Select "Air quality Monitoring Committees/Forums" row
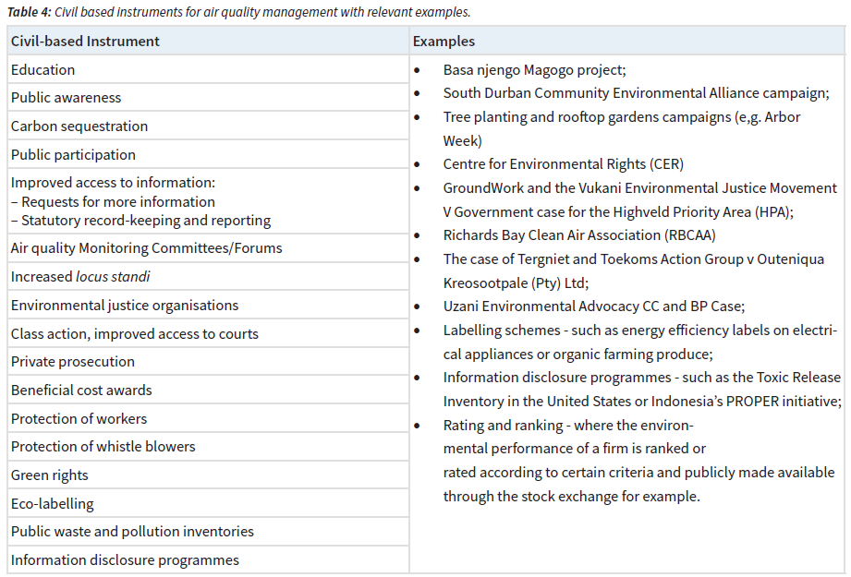The height and width of the screenshot is (577, 851). pos(146,248)
